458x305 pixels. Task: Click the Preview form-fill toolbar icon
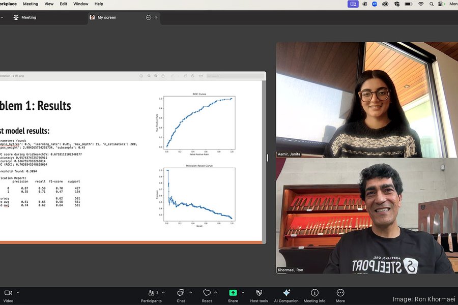point(201,76)
